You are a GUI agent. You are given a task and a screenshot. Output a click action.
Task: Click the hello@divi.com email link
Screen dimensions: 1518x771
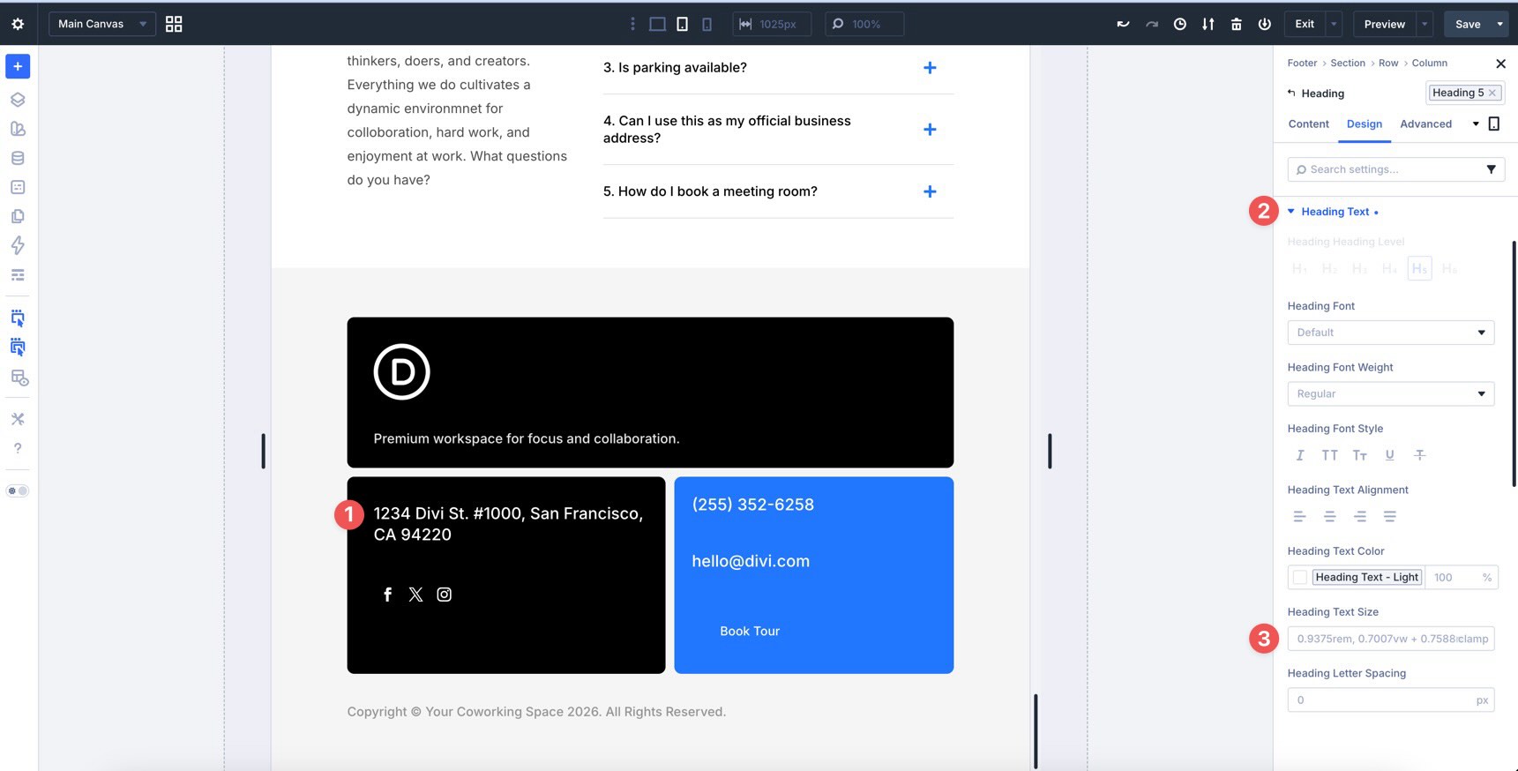pyautogui.click(x=751, y=561)
